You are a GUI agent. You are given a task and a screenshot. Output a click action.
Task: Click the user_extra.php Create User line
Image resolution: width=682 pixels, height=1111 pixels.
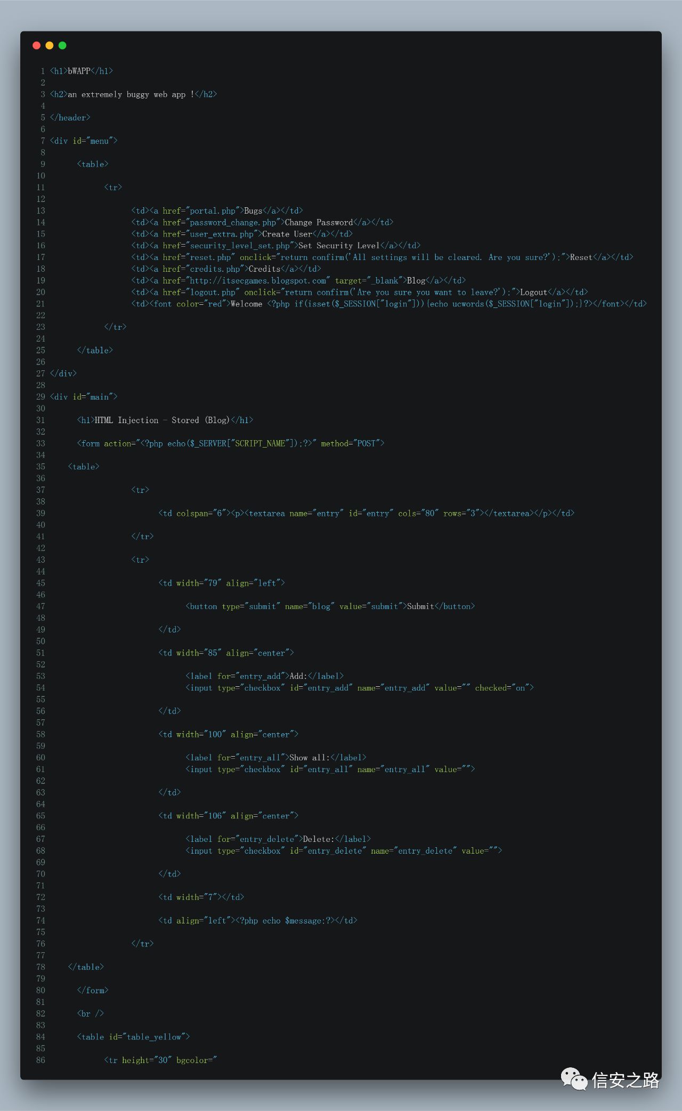(242, 234)
